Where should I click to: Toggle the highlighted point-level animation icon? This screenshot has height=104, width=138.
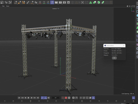[x=93, y=98]
